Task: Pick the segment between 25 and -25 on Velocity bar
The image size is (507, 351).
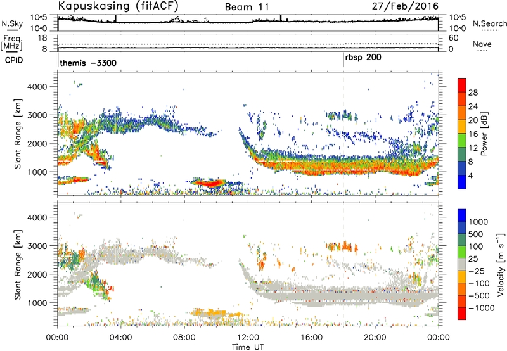Action: tap(462, 264)
